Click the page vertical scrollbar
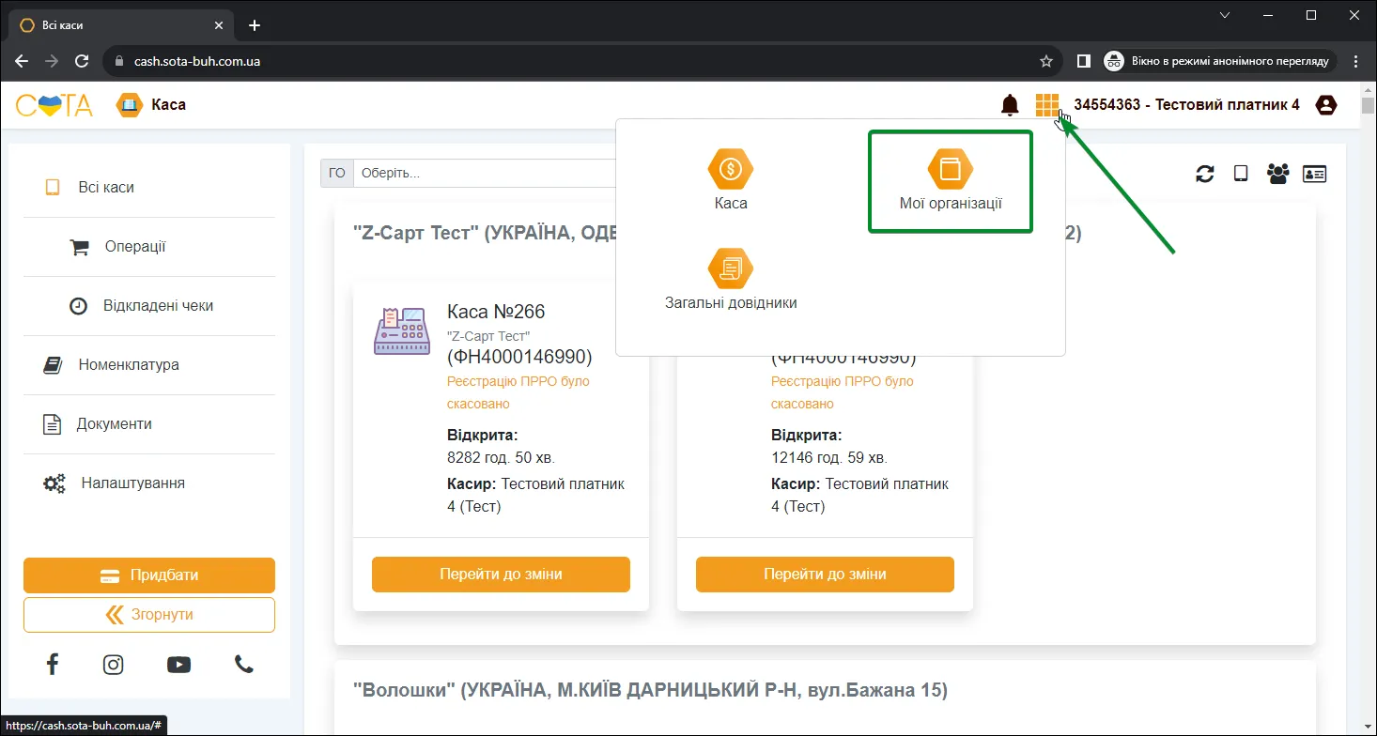Viewport: 1377px width, 736px height. pos(1368,408)
